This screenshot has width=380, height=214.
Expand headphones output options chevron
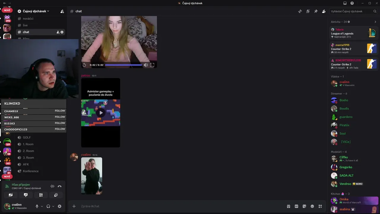pos(53,206)
